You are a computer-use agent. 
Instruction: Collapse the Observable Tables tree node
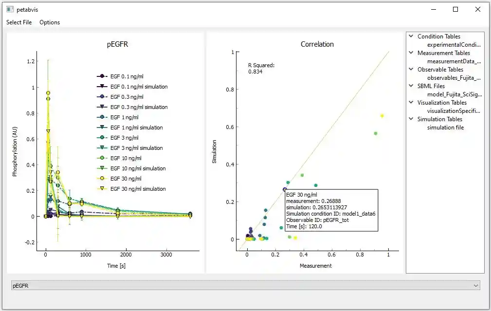point(411,69)
